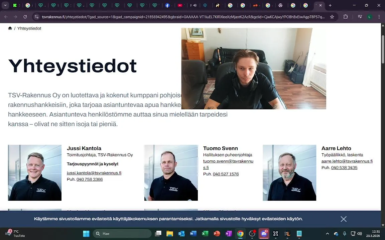Viewport: 385px width, 240px height.
Task: Open Task View from taskbar
Action: (158, 234)
